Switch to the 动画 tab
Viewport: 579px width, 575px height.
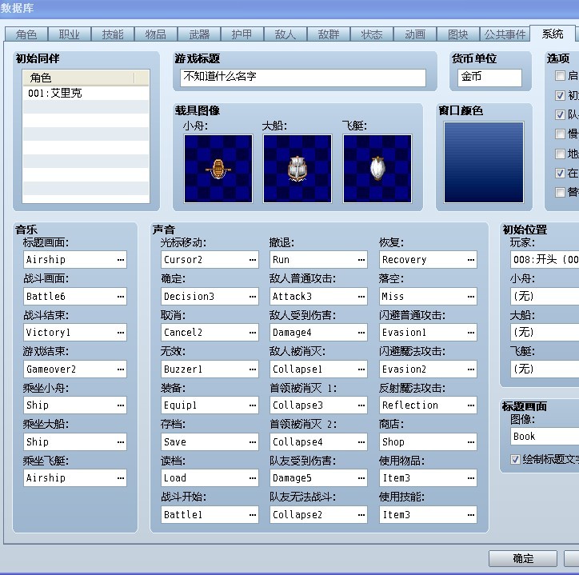pyautogui.click(x=415, y=34)
